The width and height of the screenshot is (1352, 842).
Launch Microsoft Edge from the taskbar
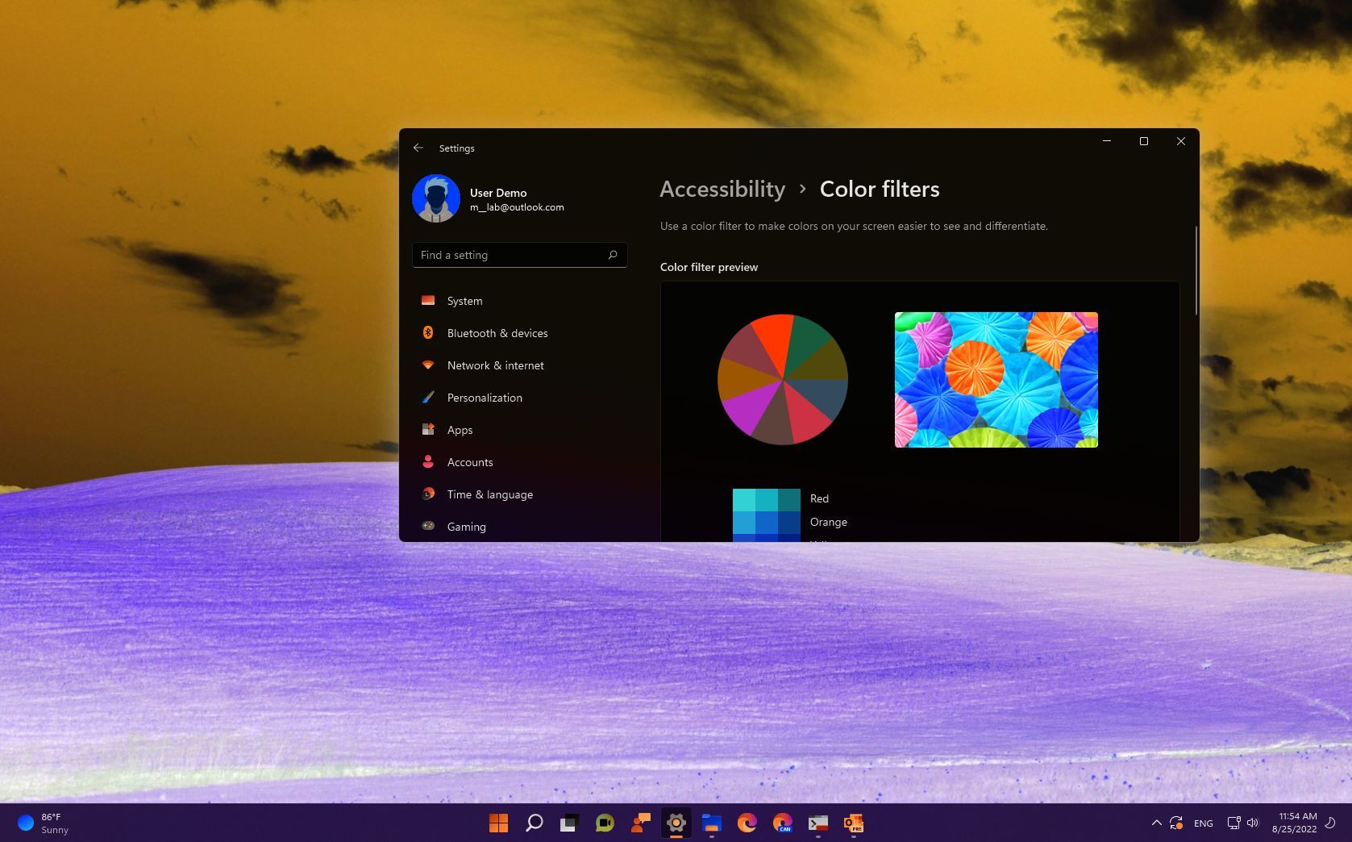coord(747,823)
